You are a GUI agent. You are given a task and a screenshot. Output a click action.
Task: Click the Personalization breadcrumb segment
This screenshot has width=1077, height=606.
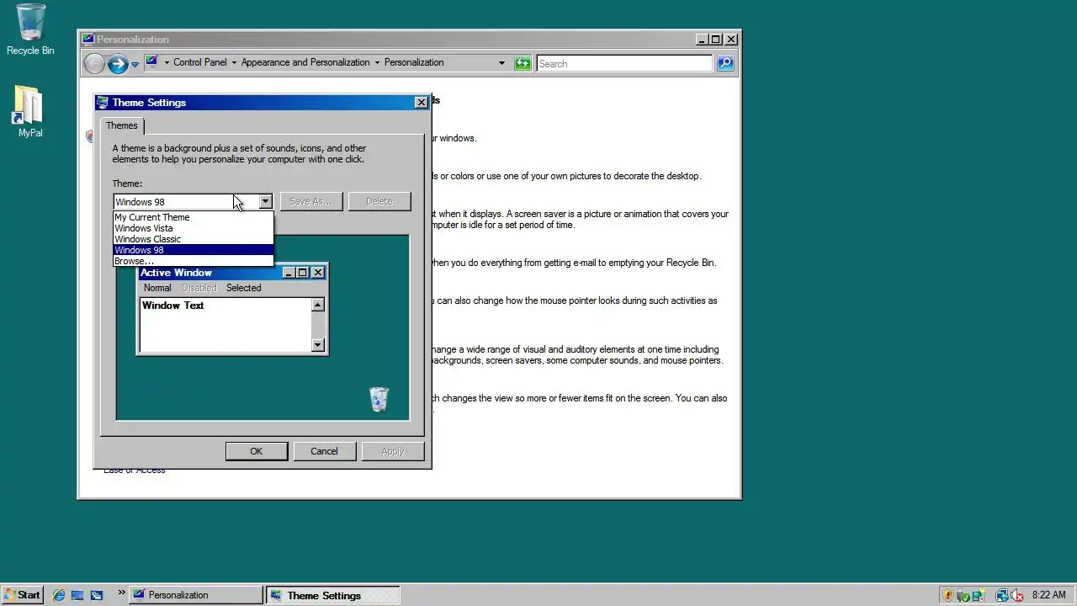[414, 62]
